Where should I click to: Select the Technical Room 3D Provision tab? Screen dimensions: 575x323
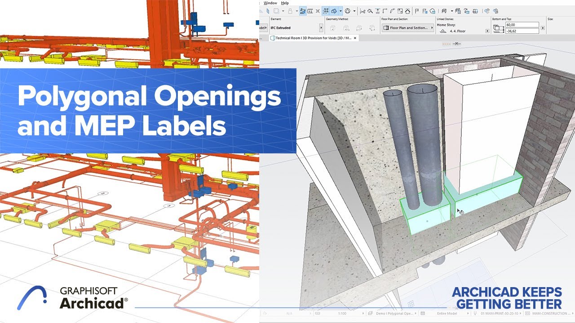click(313, 38)
